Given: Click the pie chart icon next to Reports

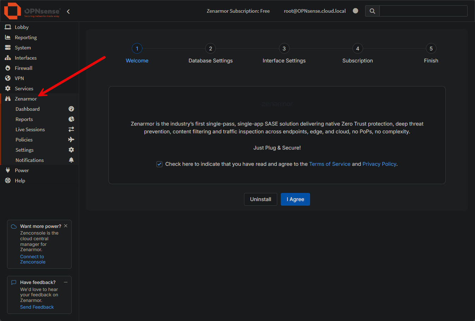Looking at the screenshot, I should pyautogui.click(x=71, y=119).
